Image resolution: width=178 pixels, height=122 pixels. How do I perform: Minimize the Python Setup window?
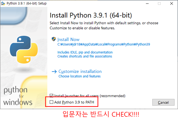(147, 3)
